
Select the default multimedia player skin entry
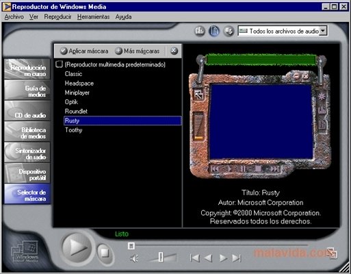coord(115,64)
